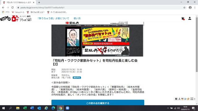Bookmark this page with the star icon

[x=184, y=7]
